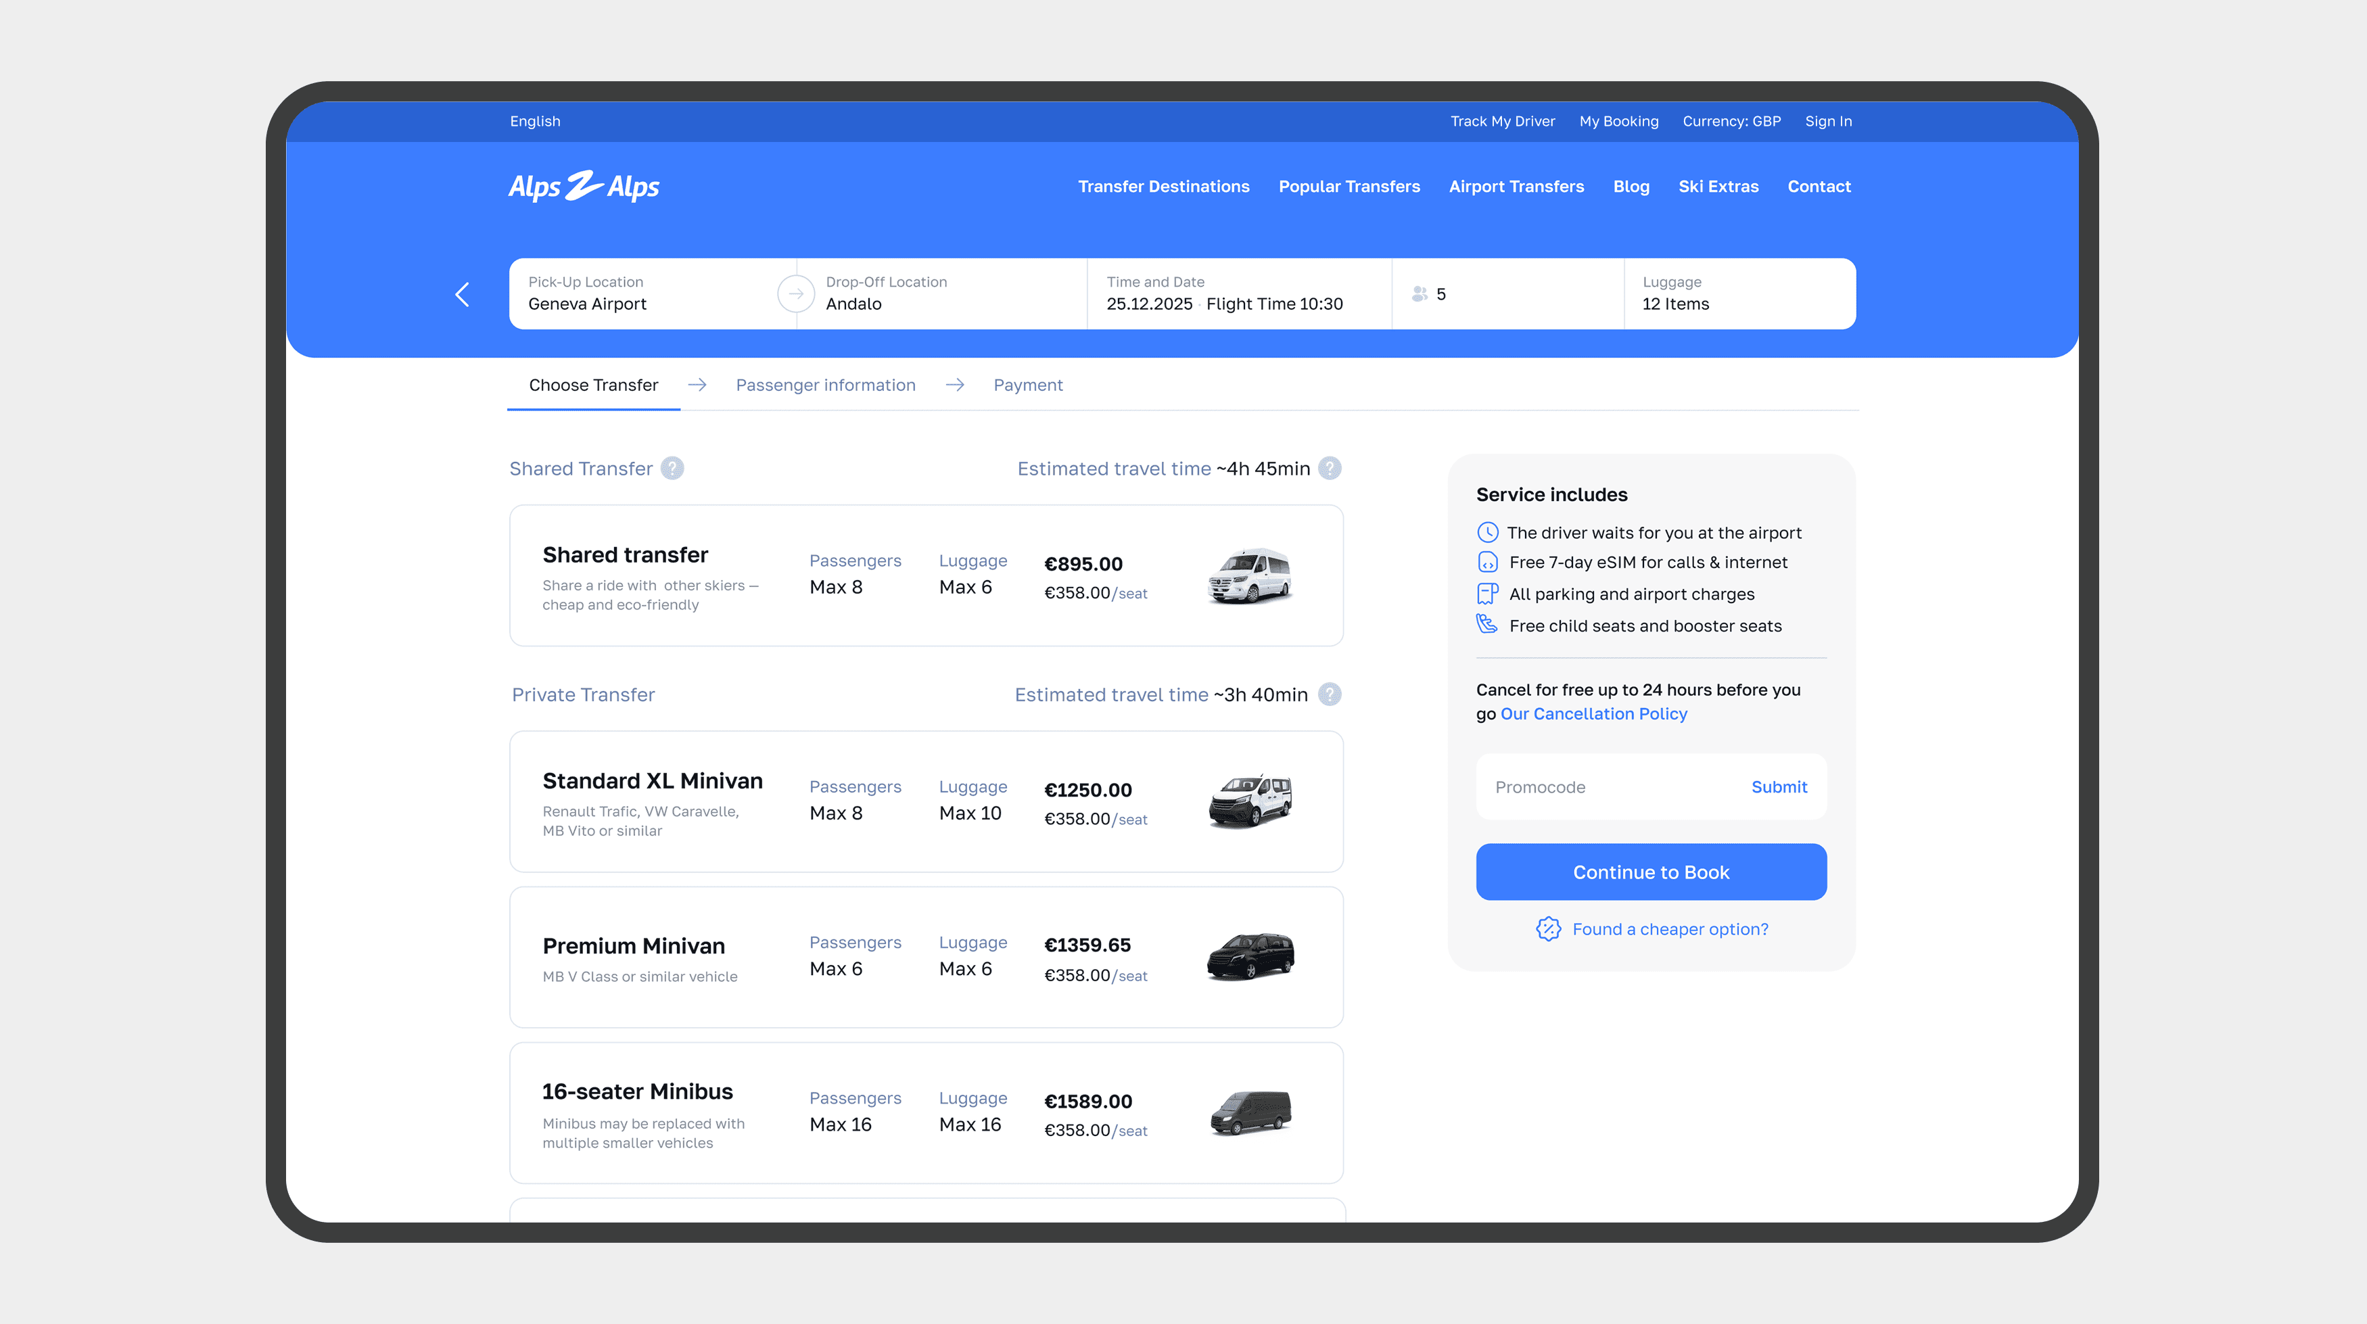Viewport: 2367px width, 1324px height.
Task: Open the Ski Extras menu item
Action: (1717, 187)
